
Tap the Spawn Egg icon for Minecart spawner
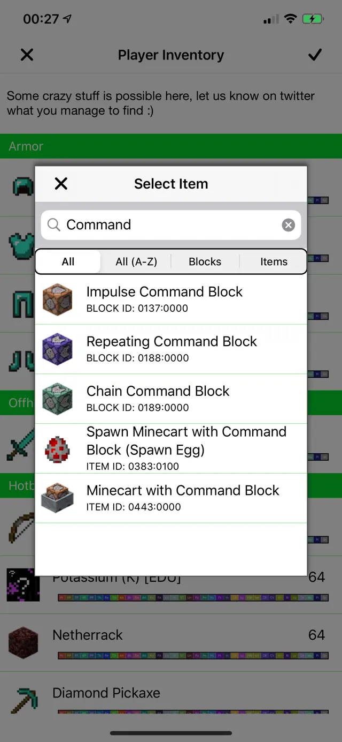point(57,448)
